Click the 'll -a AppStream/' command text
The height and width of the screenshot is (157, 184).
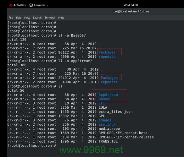(x=75, y=61)
